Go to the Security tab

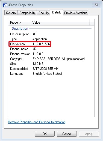click(44, 13)
